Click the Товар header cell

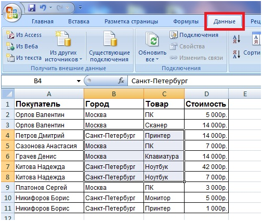(164, 104)
